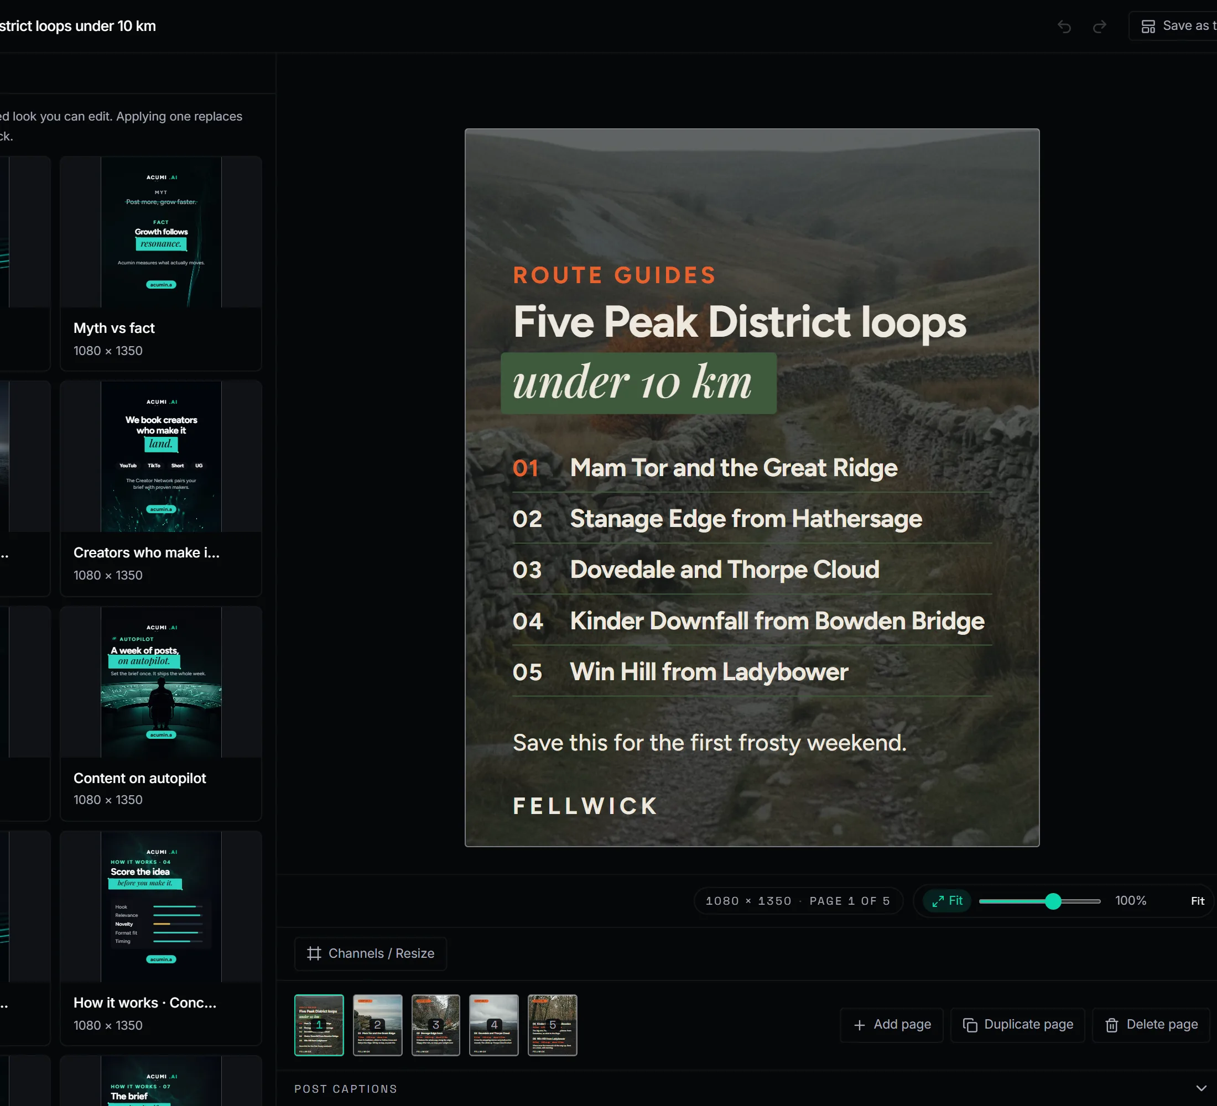Apply the Myth vs fact template
Image resolution: width=1217 pixels, height=1106 pixels.
coord(160,264)
